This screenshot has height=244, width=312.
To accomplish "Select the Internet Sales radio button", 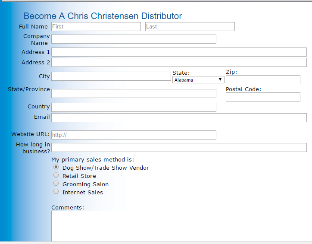I will [56, 191].
